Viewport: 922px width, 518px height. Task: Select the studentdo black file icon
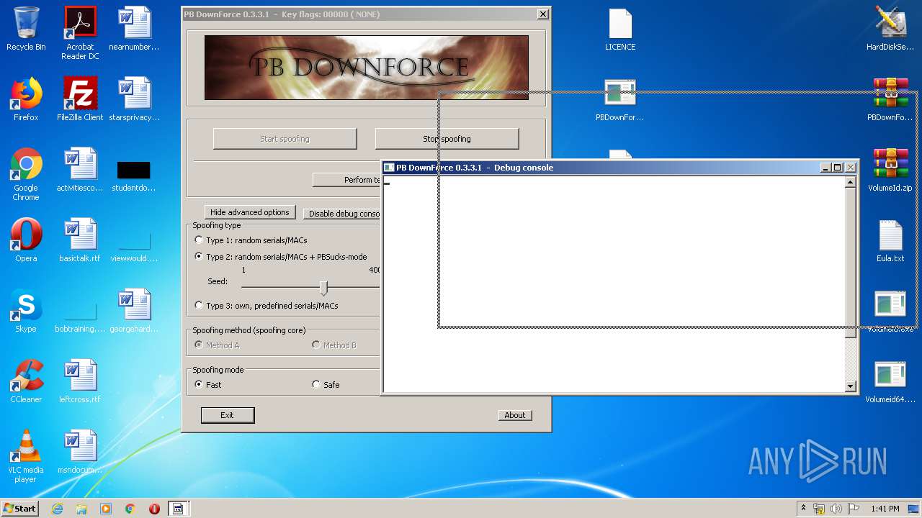tap(134, 176)
